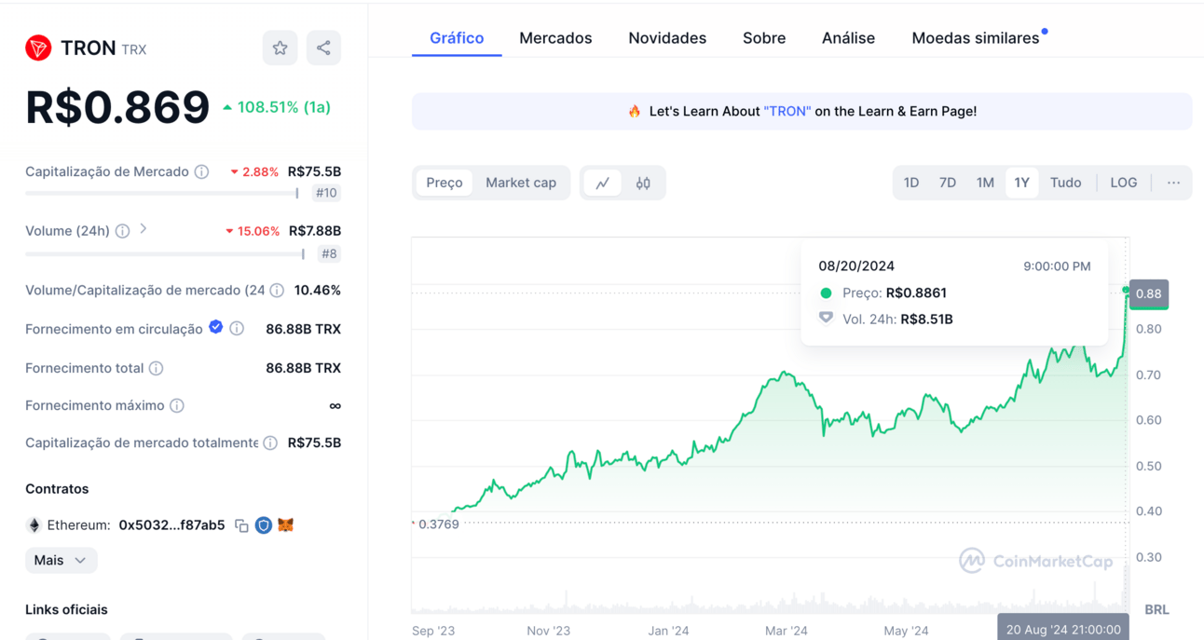Open the Mercados tab
Image resolution: width=1204 pixels, height=640 pixels.
pyautogui.click(x=555, y=38)
